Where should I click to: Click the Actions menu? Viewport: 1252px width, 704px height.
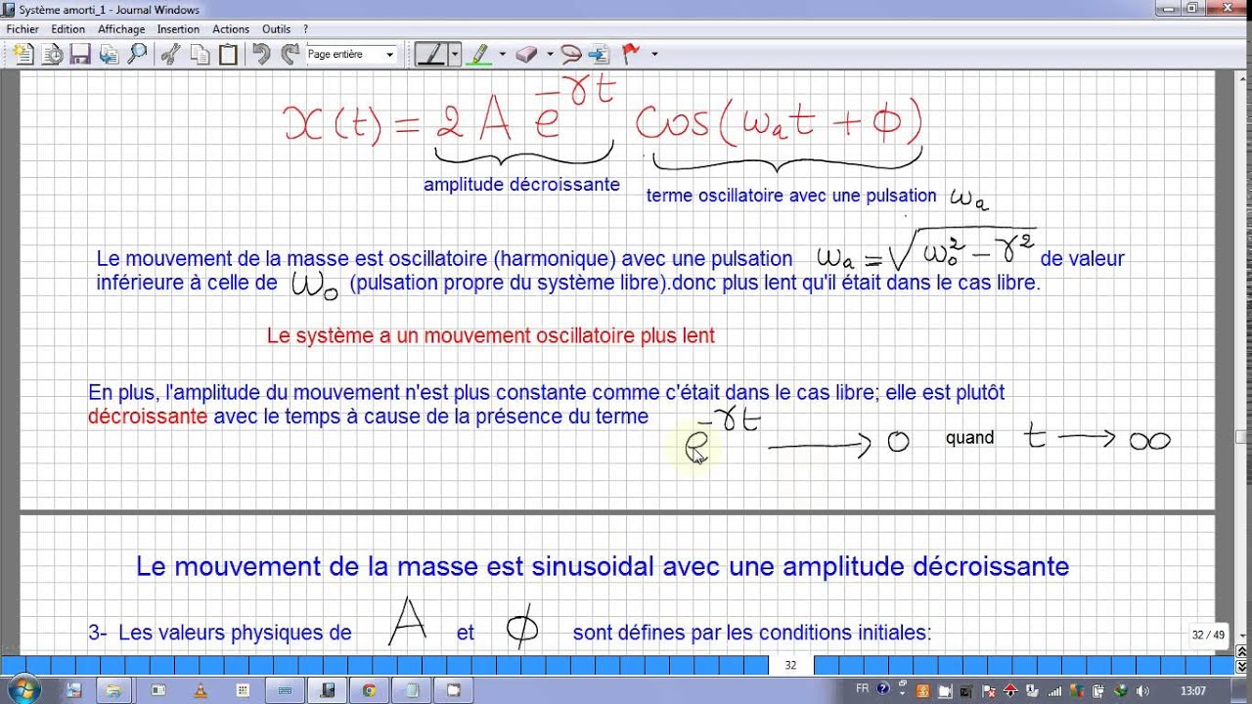click(231, 29)
